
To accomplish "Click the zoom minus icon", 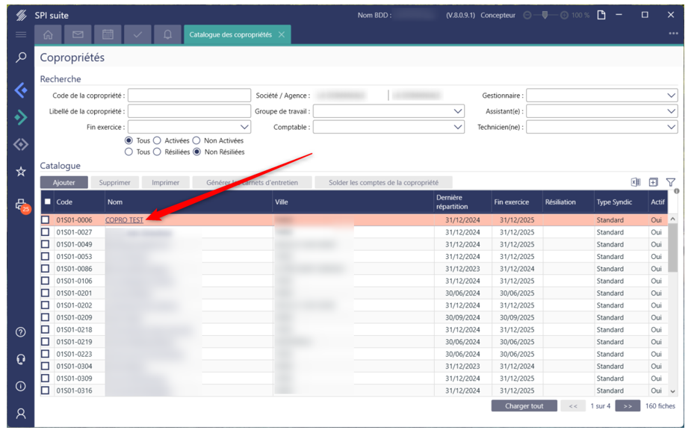I will pos(527,15).
